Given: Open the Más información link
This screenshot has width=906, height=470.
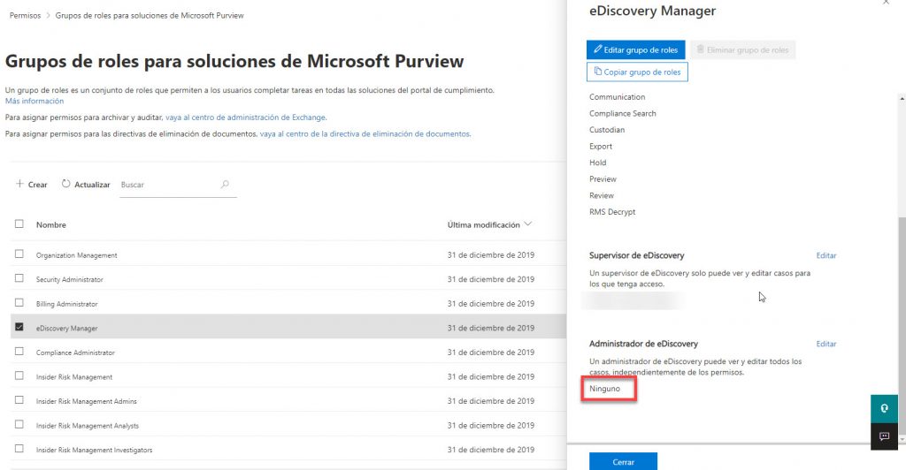Looking at the screenshot, I should (35, 101).
